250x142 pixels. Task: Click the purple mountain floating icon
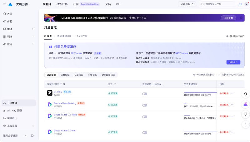coord(246,104)
